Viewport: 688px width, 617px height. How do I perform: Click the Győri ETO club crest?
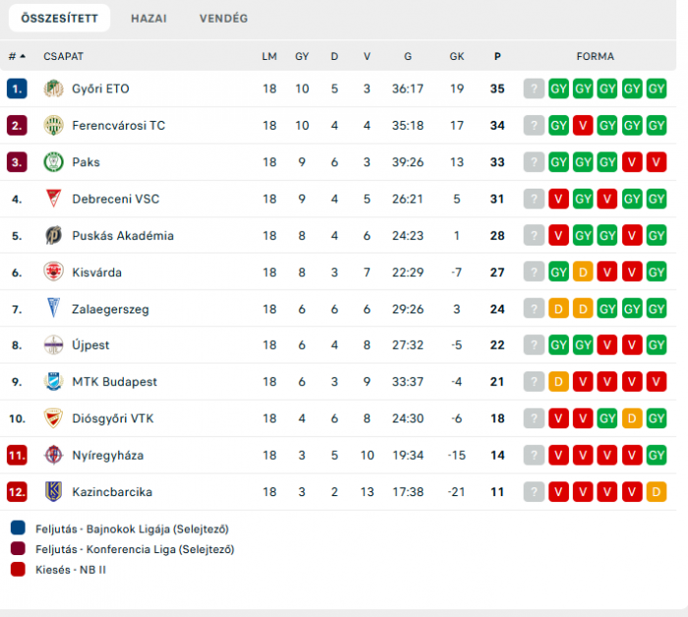coord(53,88)
